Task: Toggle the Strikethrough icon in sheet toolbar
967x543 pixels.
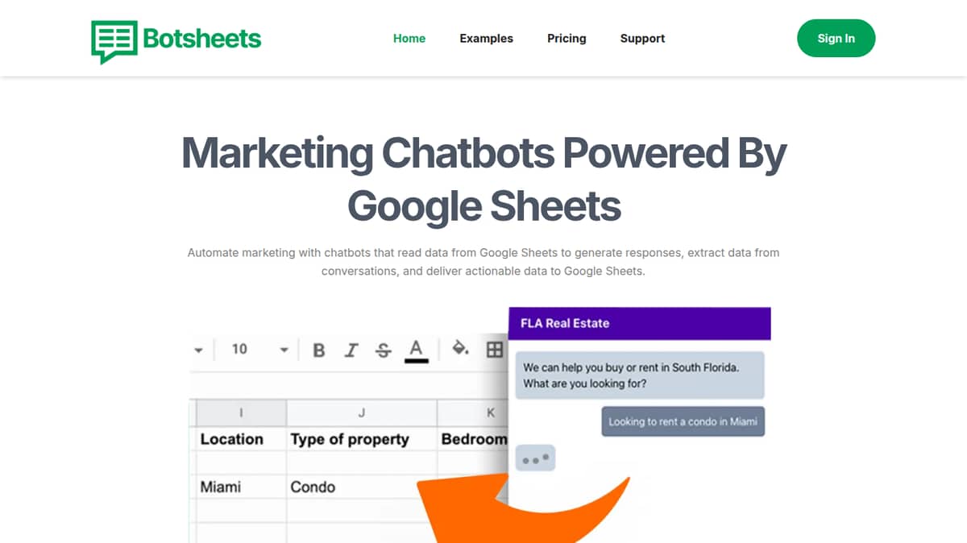Action: [x=384, y=350]
